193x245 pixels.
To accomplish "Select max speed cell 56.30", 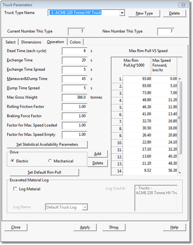I will pyautogui.click(x=164, y=170).
